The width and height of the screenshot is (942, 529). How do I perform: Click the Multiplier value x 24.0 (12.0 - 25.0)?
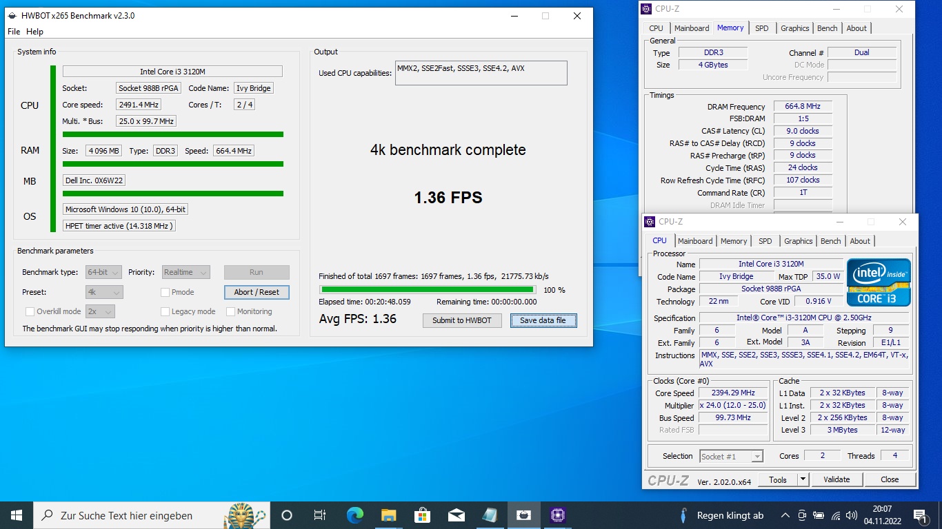pyautogui.click(x=734, y=406)
